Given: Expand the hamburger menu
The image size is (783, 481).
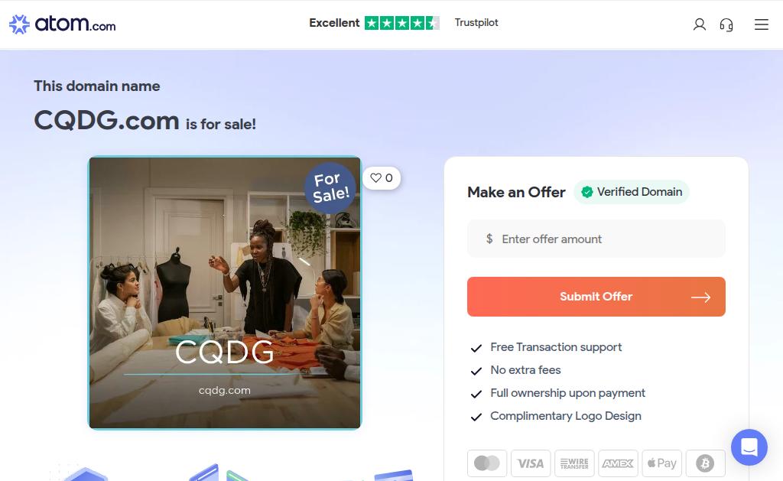Looking at the screenshot, I should [761, 24].
